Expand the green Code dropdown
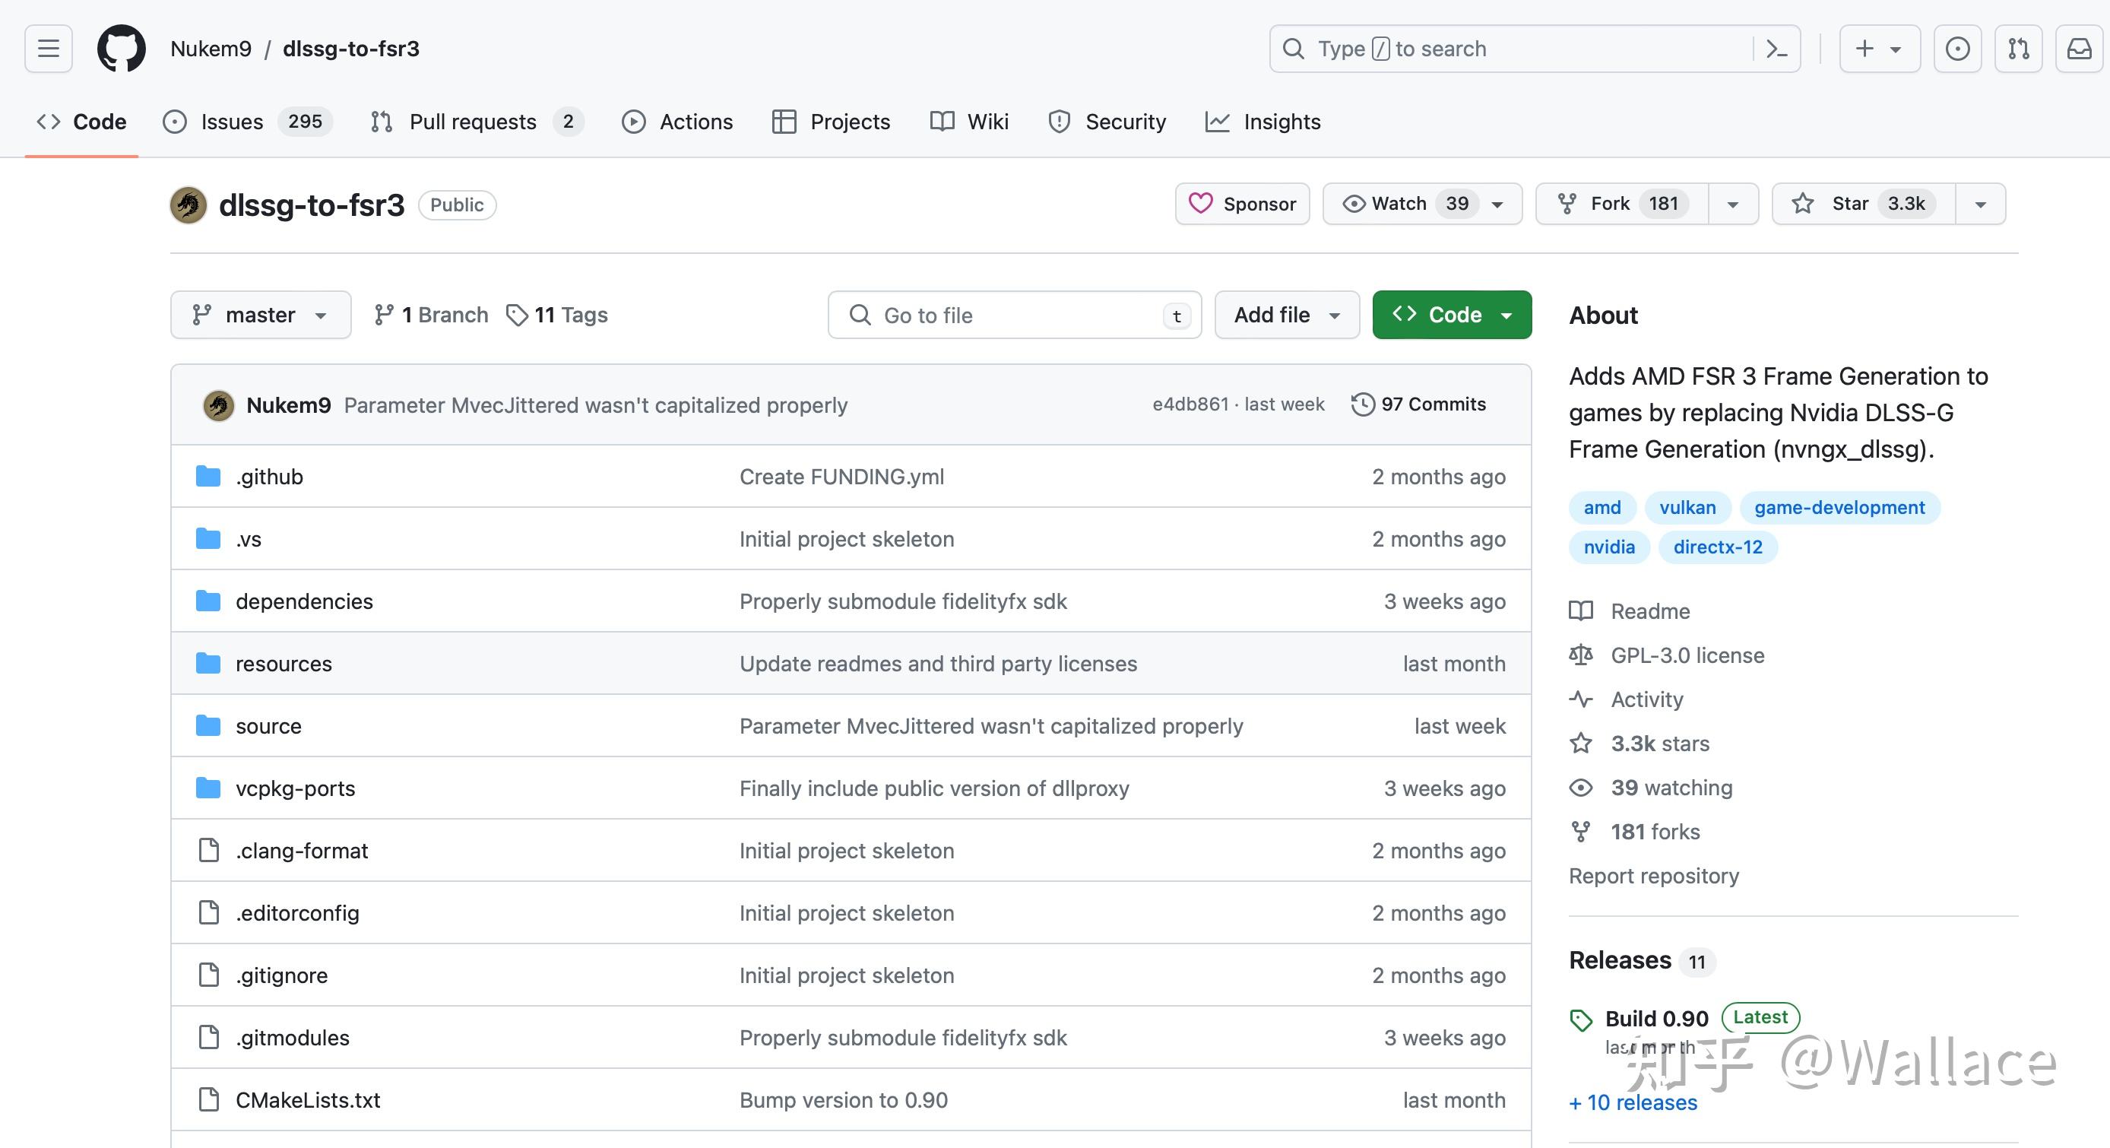This screenshot has height=1148, width=2110. [1452, 315]
